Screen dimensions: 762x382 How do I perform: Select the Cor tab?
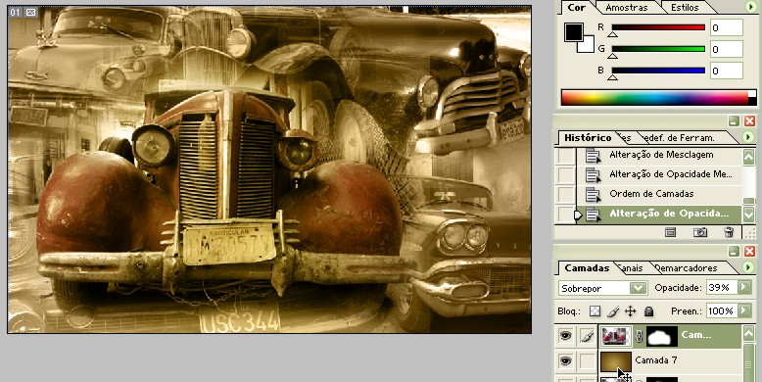pos(576,7)
